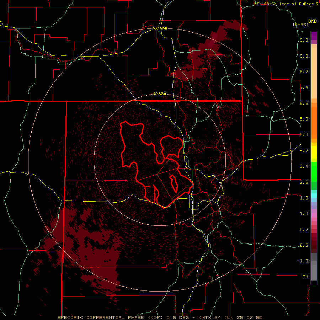Click the 9.8 value on the color scale
Screen dimensions: 320x320
[304, 40]
